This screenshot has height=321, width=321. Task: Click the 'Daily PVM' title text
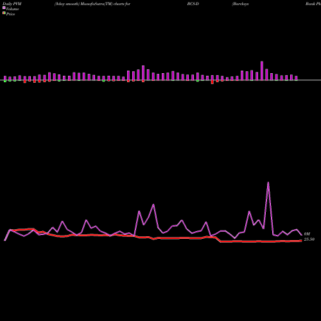(x=12, y=4)
